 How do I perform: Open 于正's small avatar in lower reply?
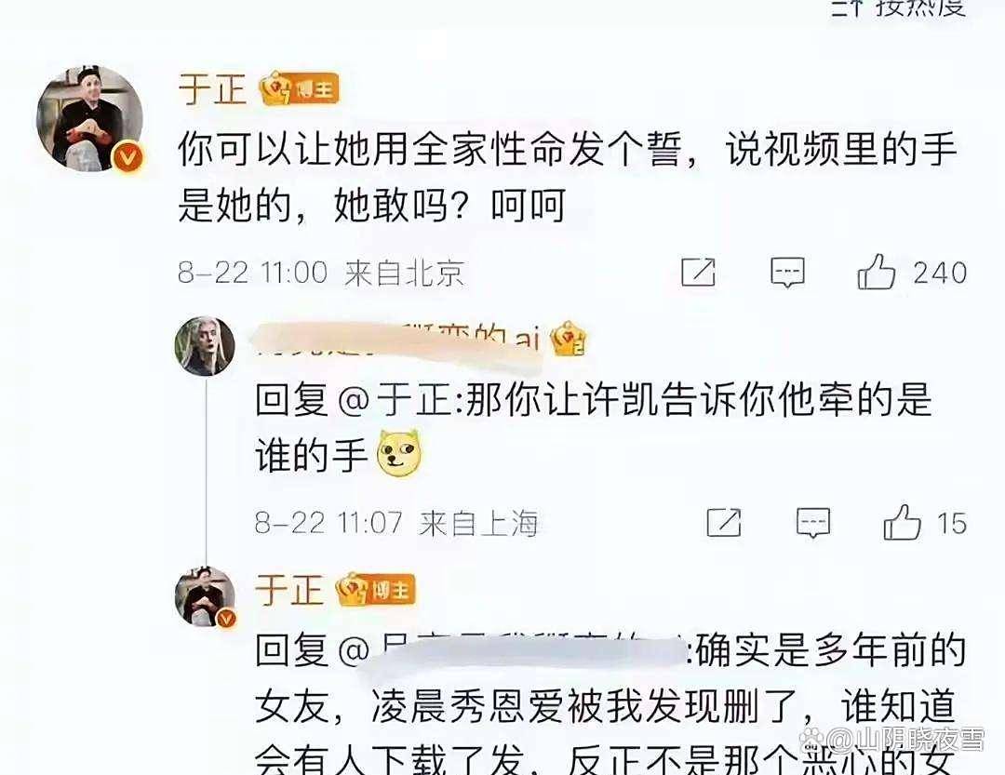pos(205,596)
